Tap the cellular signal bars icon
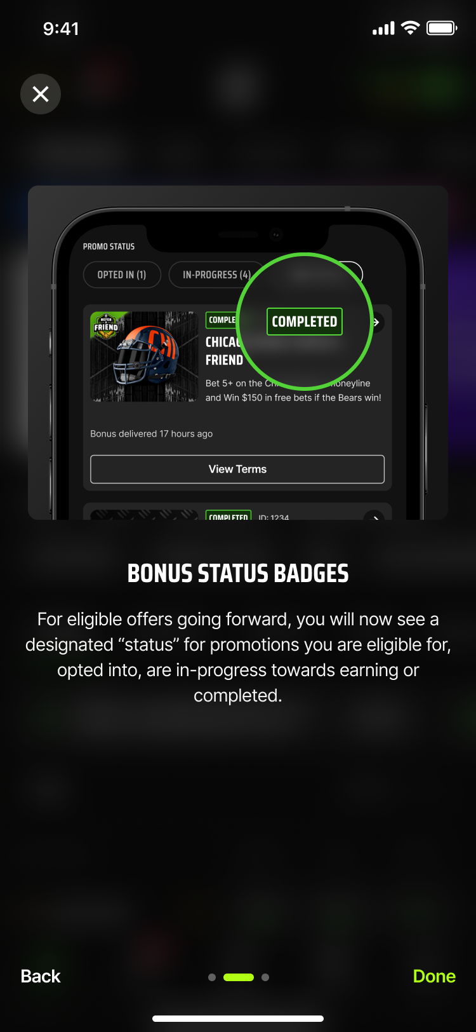 383,28
